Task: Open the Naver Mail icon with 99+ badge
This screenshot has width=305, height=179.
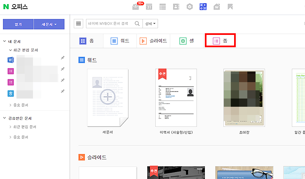Action: pyautogui.click(x=136, y=7)
